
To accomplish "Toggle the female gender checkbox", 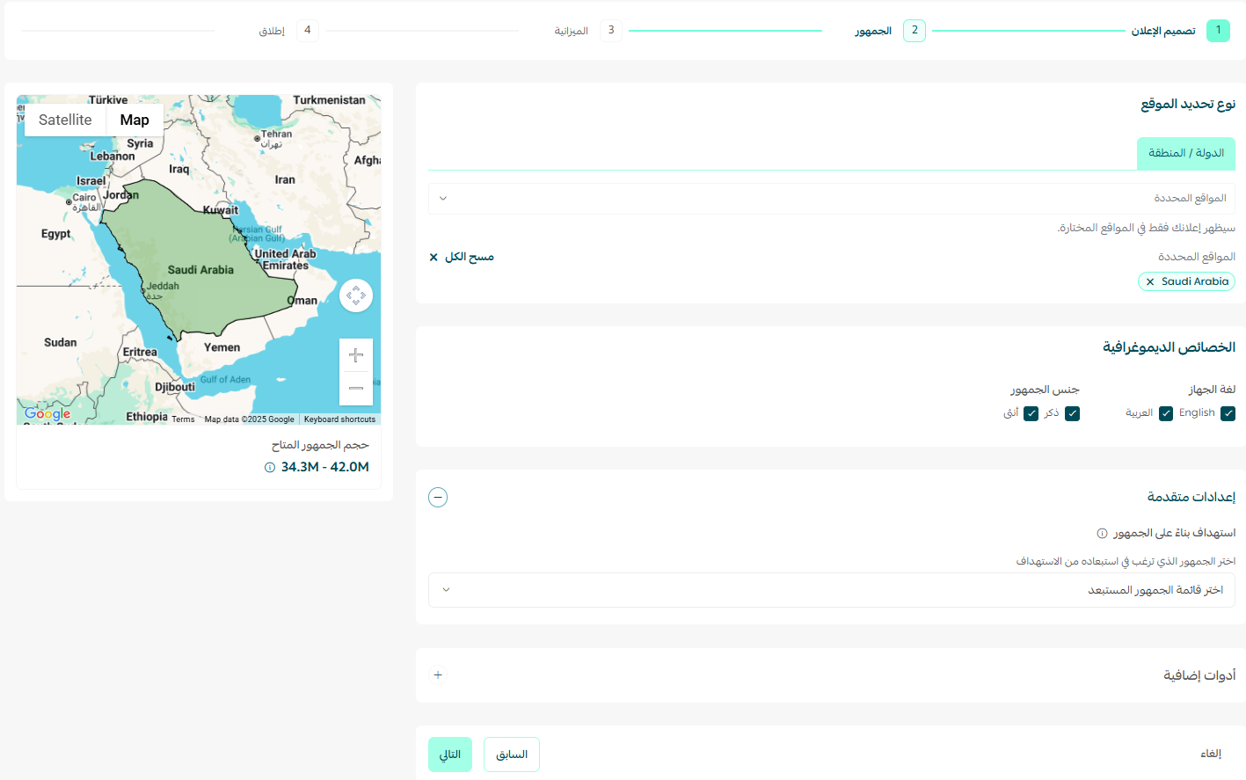I will pos(1031,413).
